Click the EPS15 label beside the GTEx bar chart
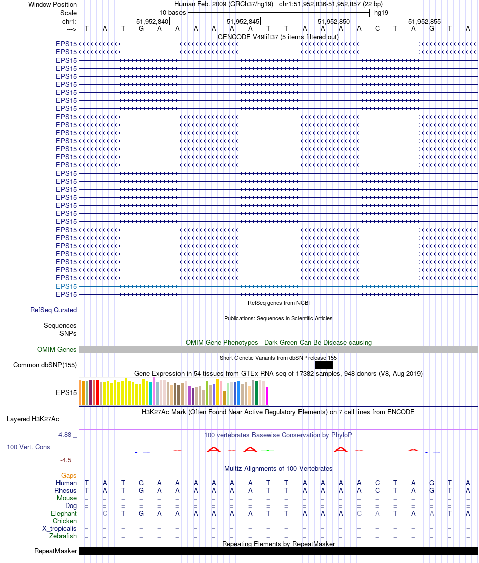This screenshot has height=563, width=479. coord(67,392)
